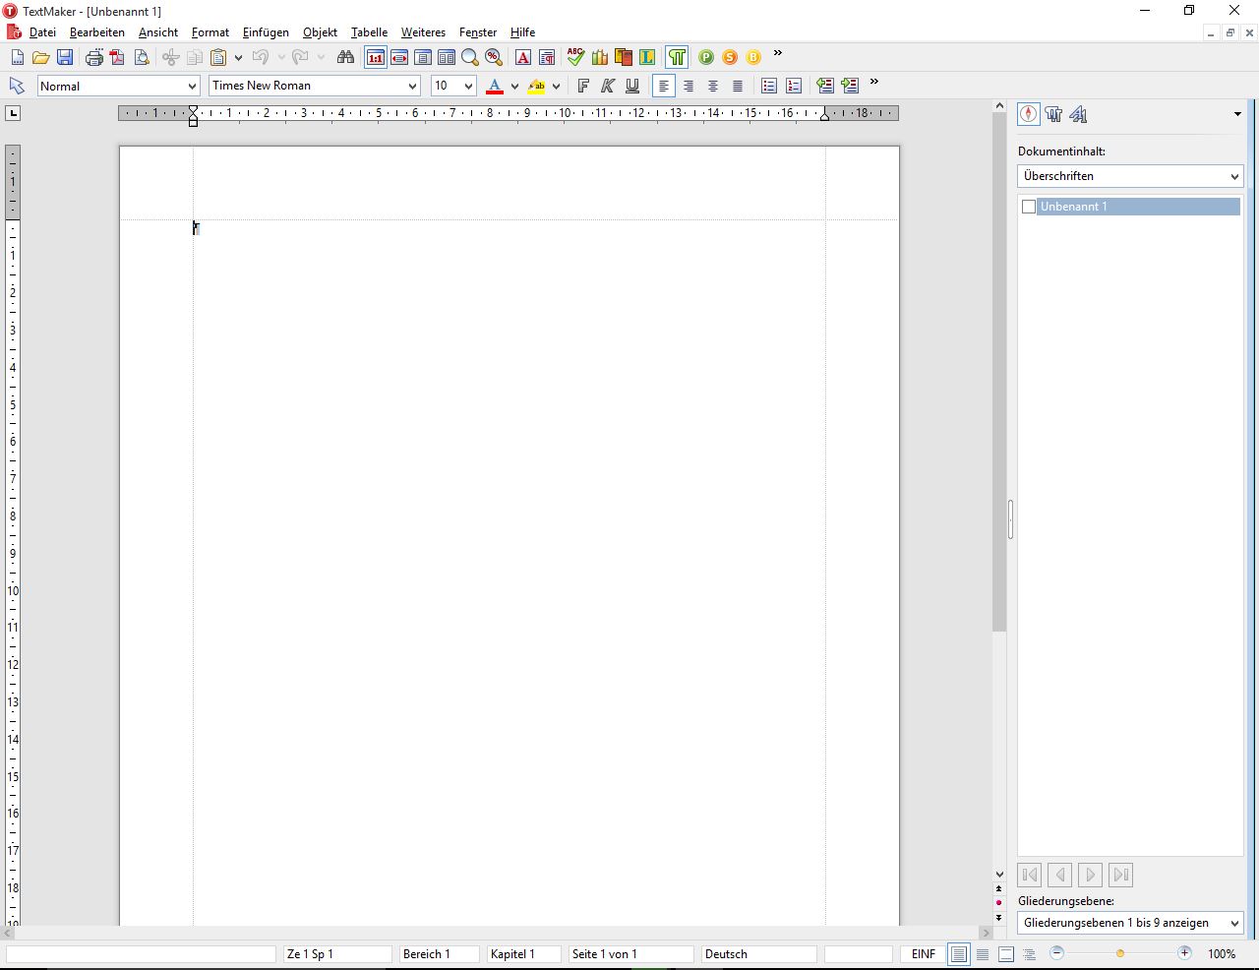Click the save document icon
Viewport: 1259px width, 970px height.
pyautogui.click(x=65, y=58)
